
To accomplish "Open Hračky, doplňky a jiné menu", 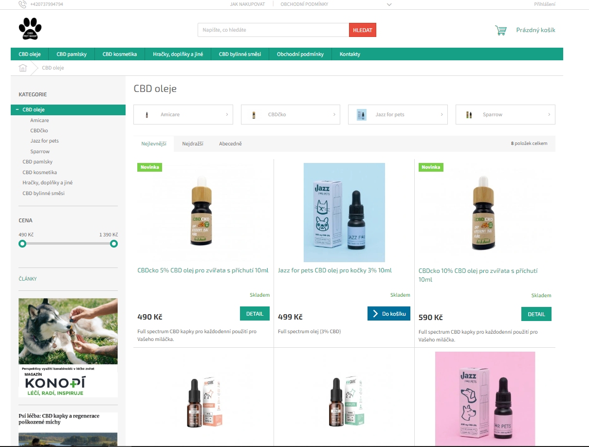I will 178,54.
